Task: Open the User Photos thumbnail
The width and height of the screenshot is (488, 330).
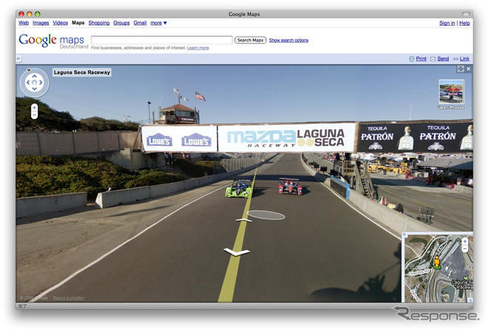Action: click(x=451, y=92)
